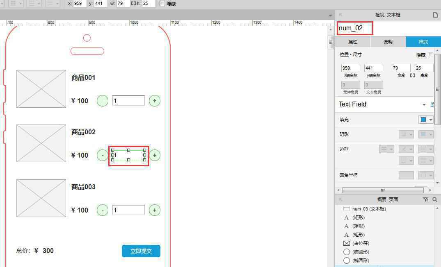Open the 圆角半径 corner visibility dropdown

(x=426, y=175)
